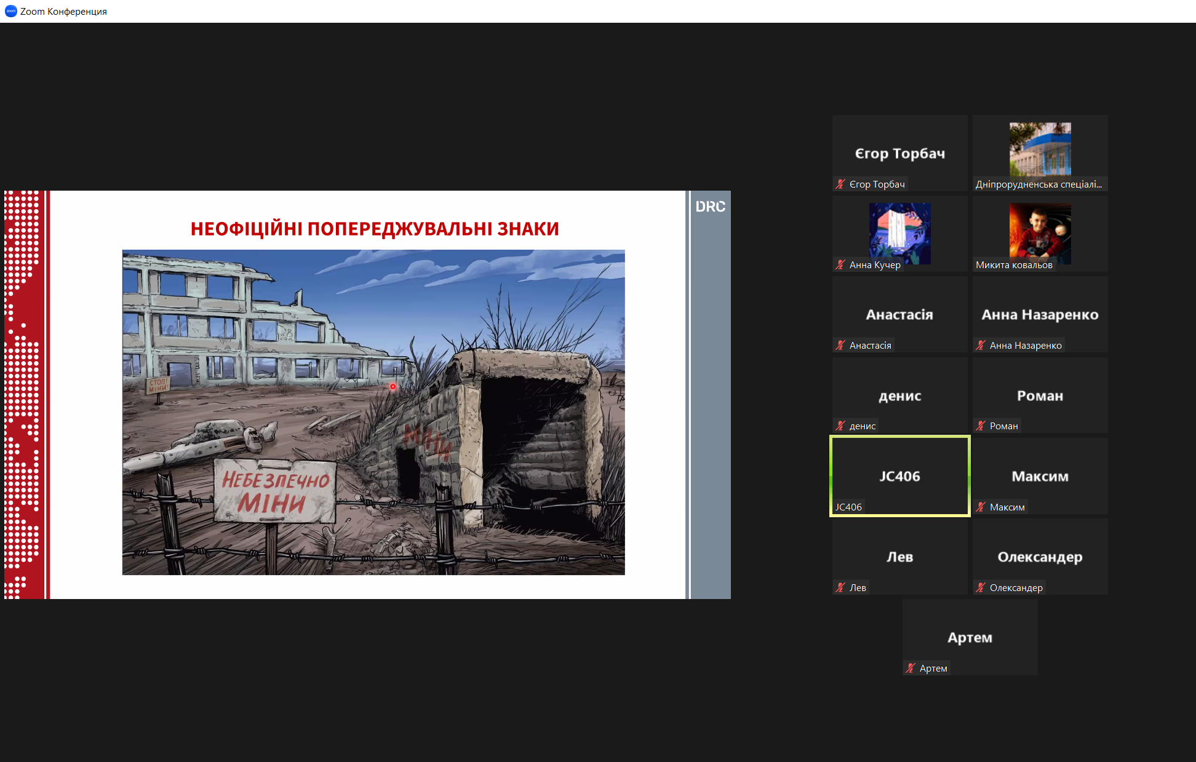The height and width of the screenshot is (762, 1196).
Task: Click the DRC logo on the slide
Action: pyautogui.click(x=710, y=207)
